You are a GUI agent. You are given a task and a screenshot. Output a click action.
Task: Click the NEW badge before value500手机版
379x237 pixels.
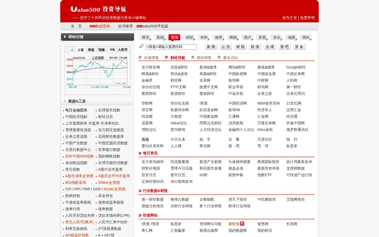(139, 26)
